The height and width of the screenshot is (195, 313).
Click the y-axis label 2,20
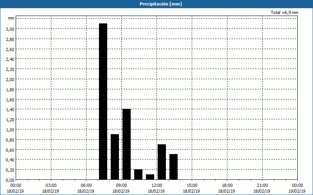(x=10, y=69)
